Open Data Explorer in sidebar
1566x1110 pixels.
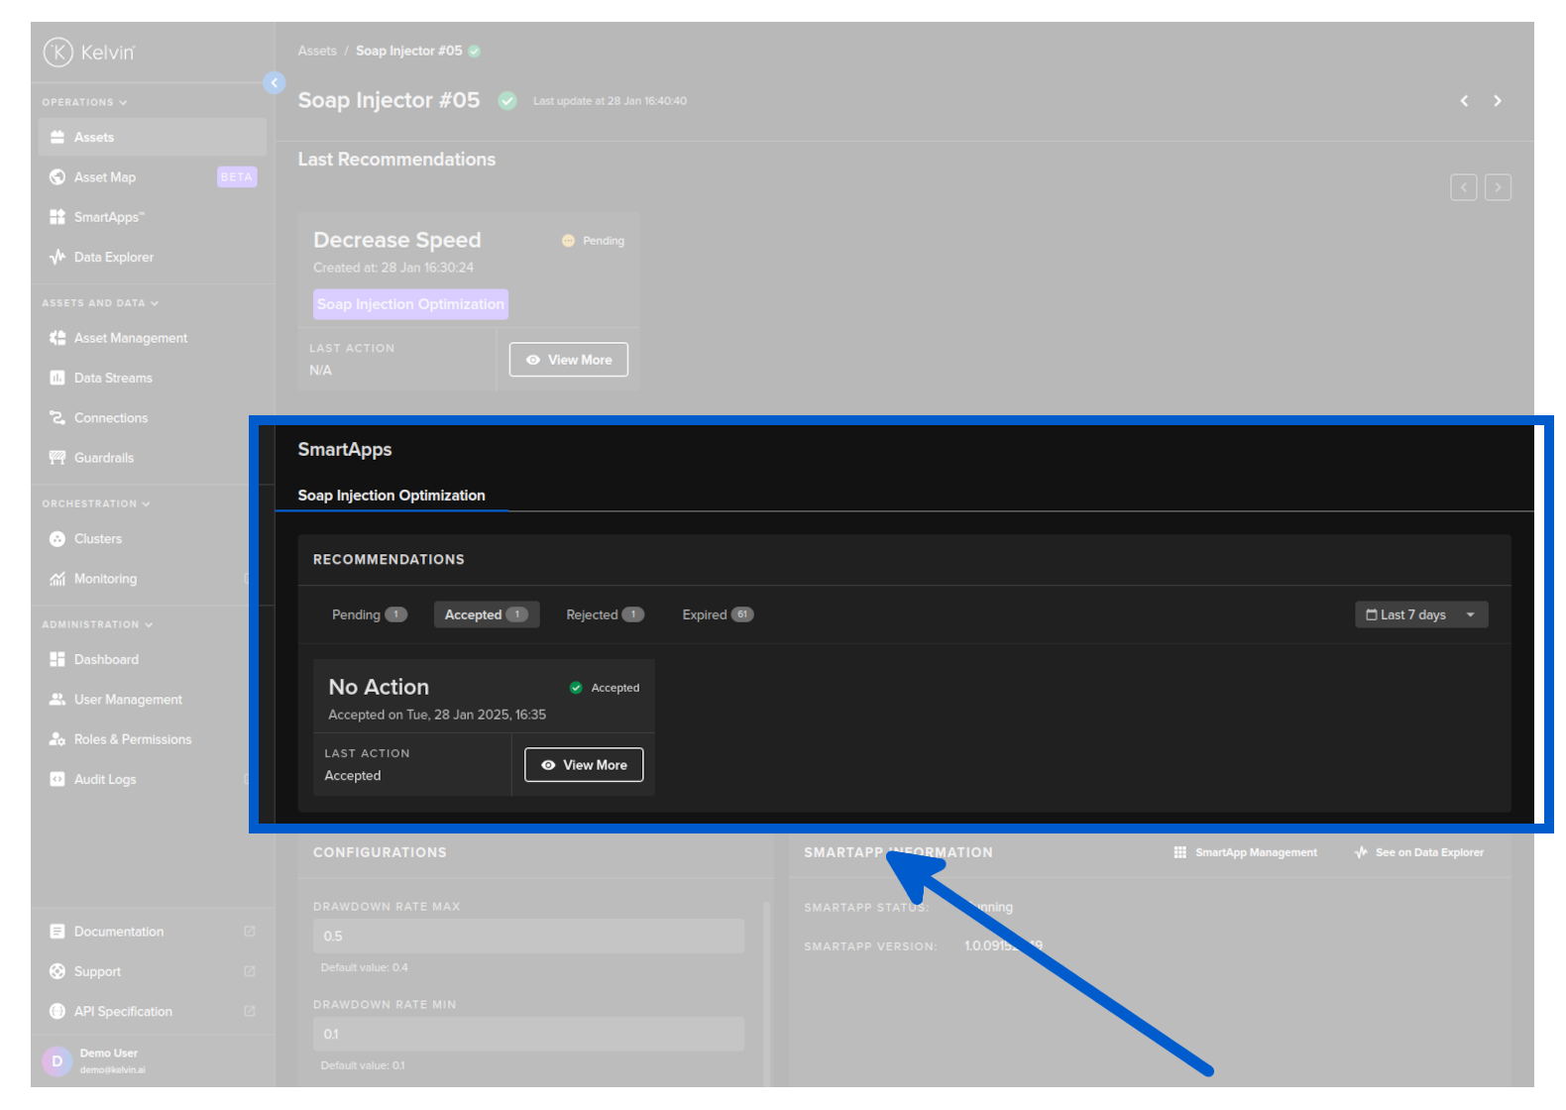(113, 258)
